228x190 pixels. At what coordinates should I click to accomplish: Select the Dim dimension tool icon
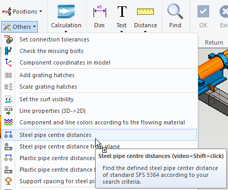[99, 12]
